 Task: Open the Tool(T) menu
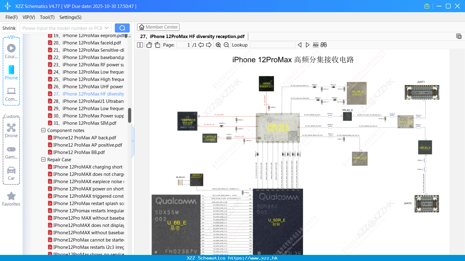47,17
